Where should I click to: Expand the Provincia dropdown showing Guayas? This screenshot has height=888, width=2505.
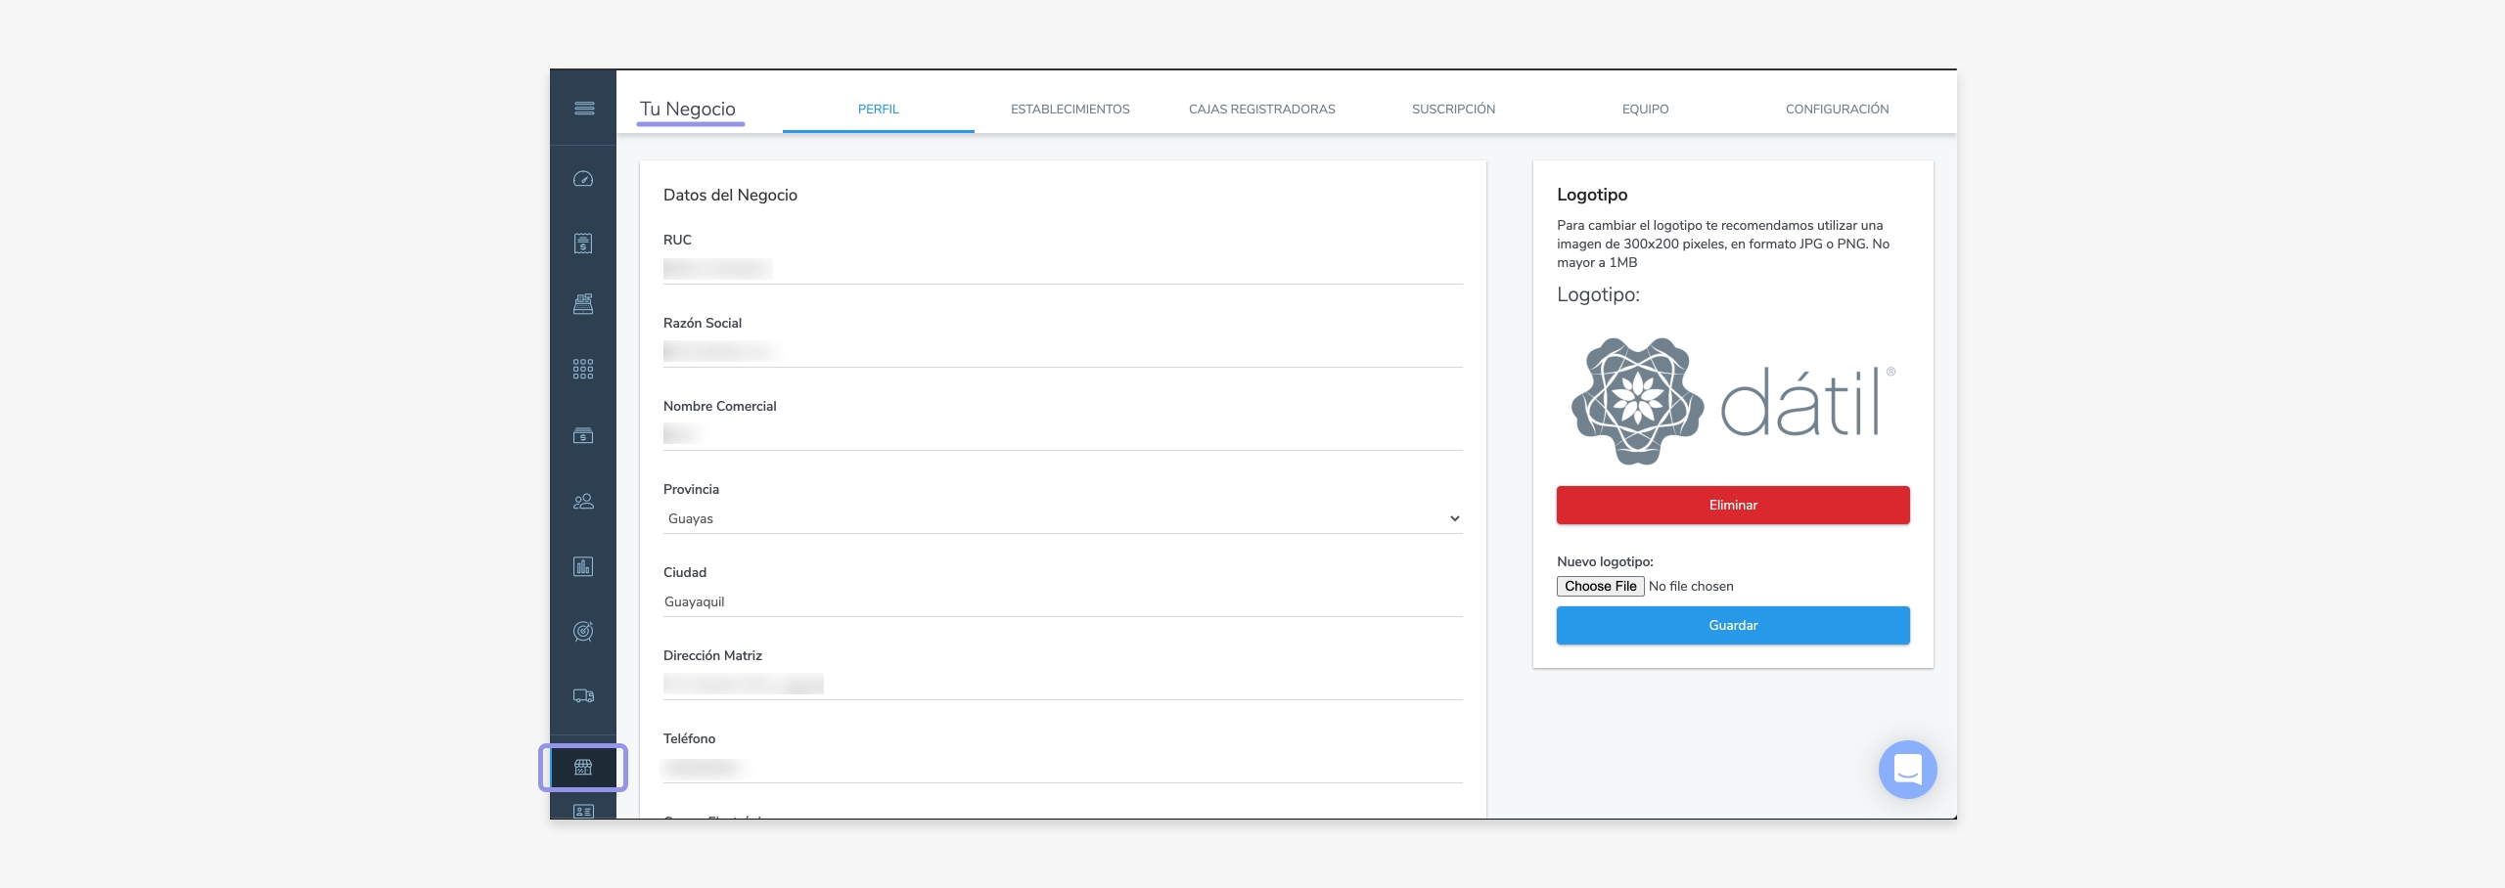[1062, 518]
